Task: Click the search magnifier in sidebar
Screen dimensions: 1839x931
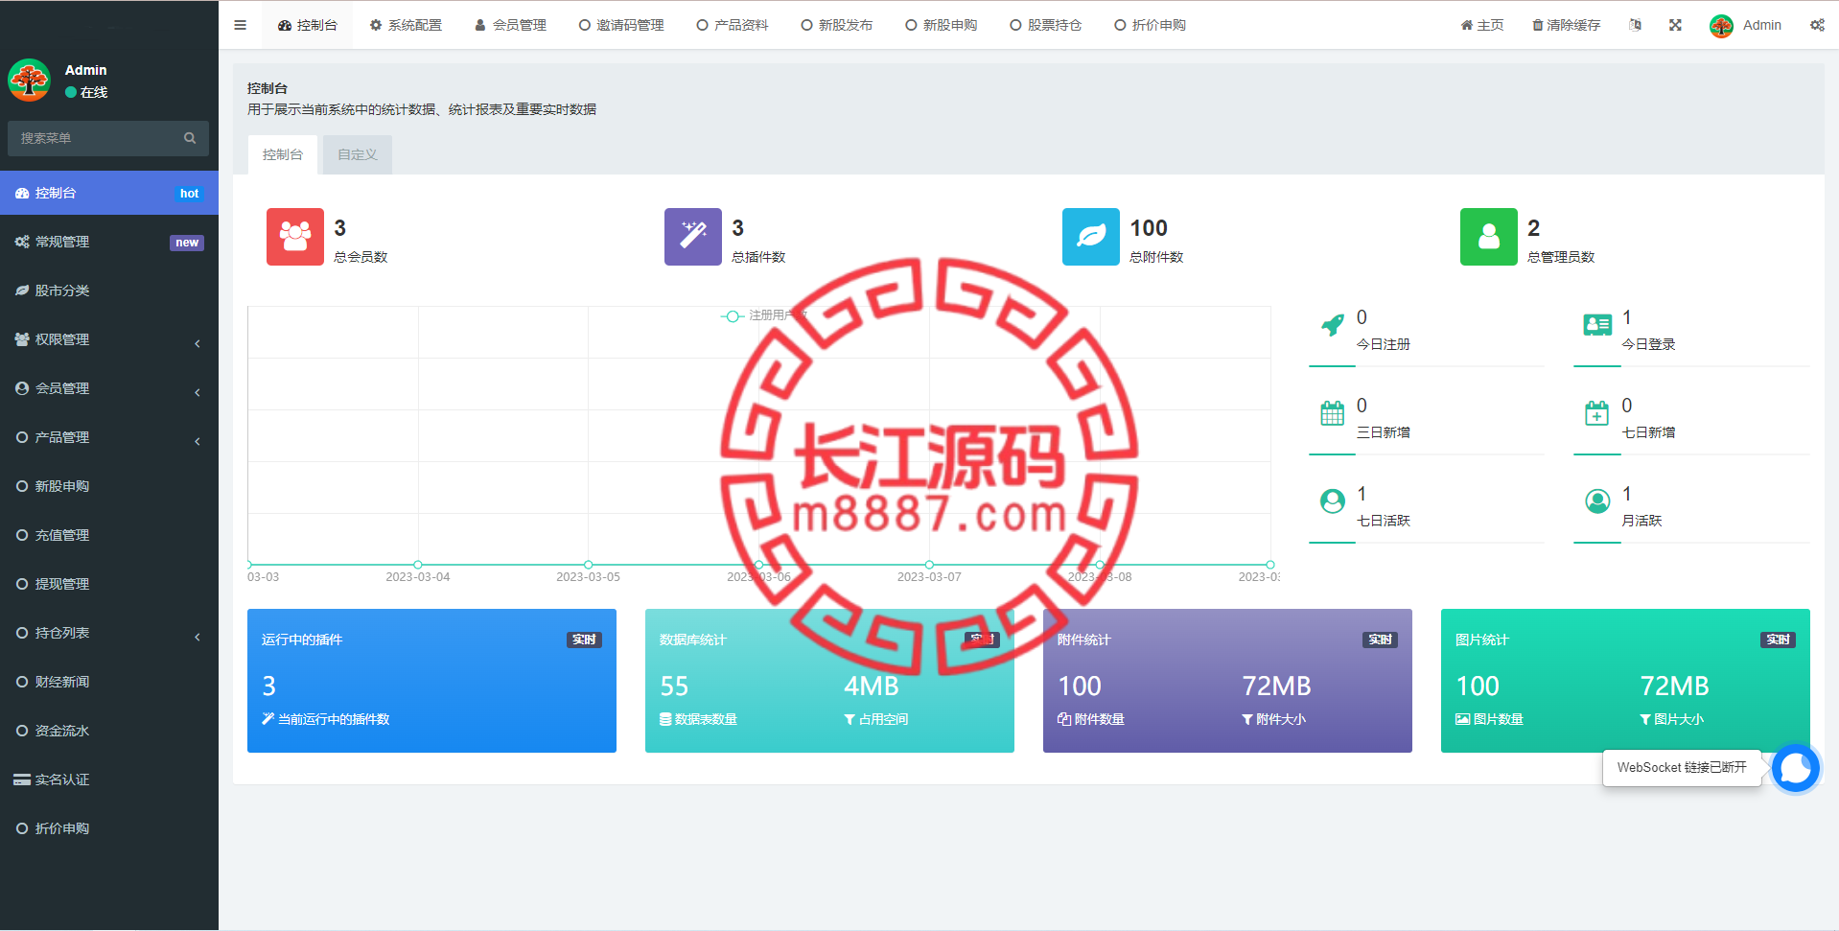Action: pos(190,138)
